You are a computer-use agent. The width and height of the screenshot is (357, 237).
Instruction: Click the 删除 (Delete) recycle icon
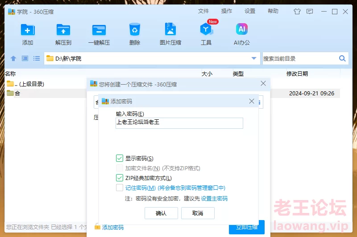pos(135,30)
